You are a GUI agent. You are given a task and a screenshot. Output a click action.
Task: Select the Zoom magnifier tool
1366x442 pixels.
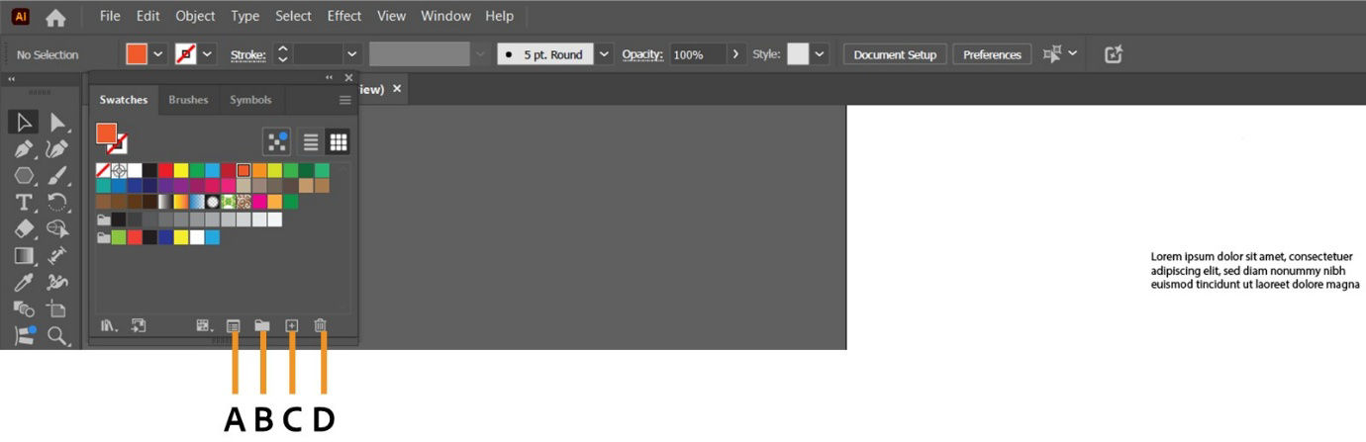58,336
